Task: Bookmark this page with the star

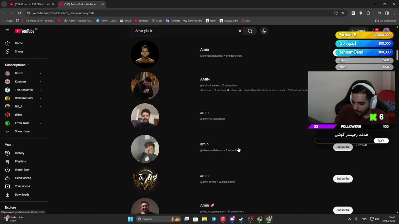Action: coord(343,13)
